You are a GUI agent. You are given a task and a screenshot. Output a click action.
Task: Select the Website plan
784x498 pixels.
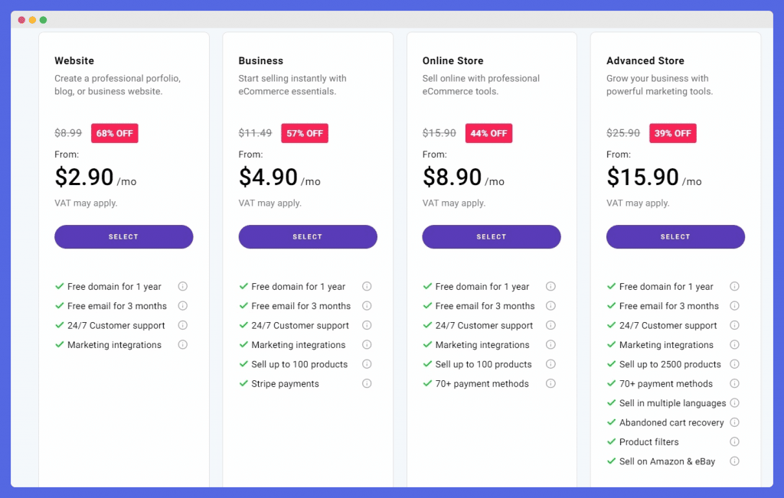[123, 237]
